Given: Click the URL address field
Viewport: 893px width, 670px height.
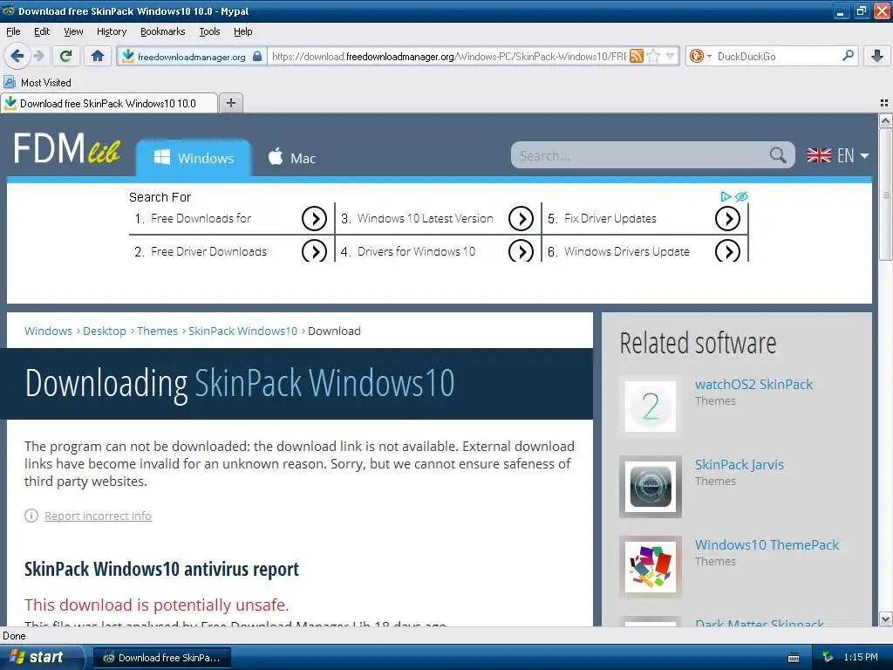Looking at the screenshot, I should [449, 56].
